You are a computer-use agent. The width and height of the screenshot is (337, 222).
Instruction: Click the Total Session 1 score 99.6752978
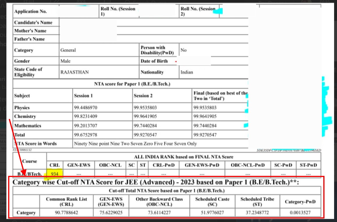[86, 135]
